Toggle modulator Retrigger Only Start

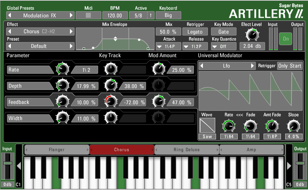pyautogui.click(x=290, y=66)
